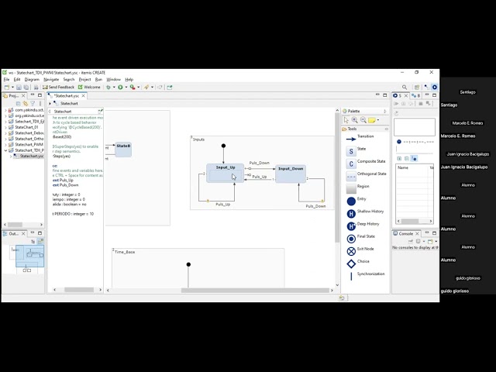
Task: Toggle Link with Editor in Outline view
Action: point(40,241)
